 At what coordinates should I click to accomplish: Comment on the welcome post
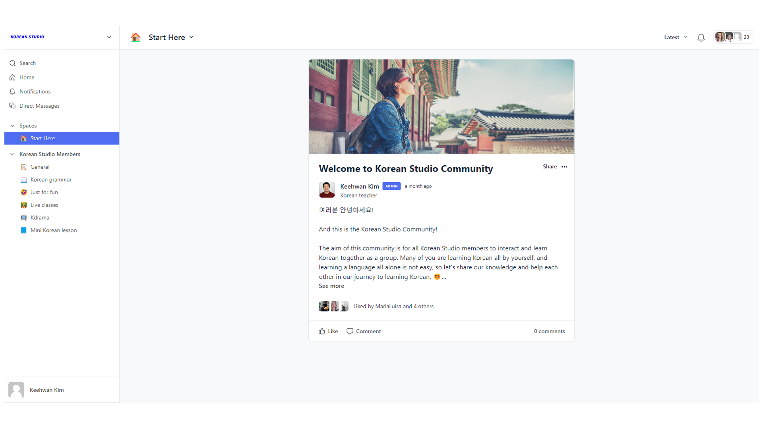[x=364, y=331]
